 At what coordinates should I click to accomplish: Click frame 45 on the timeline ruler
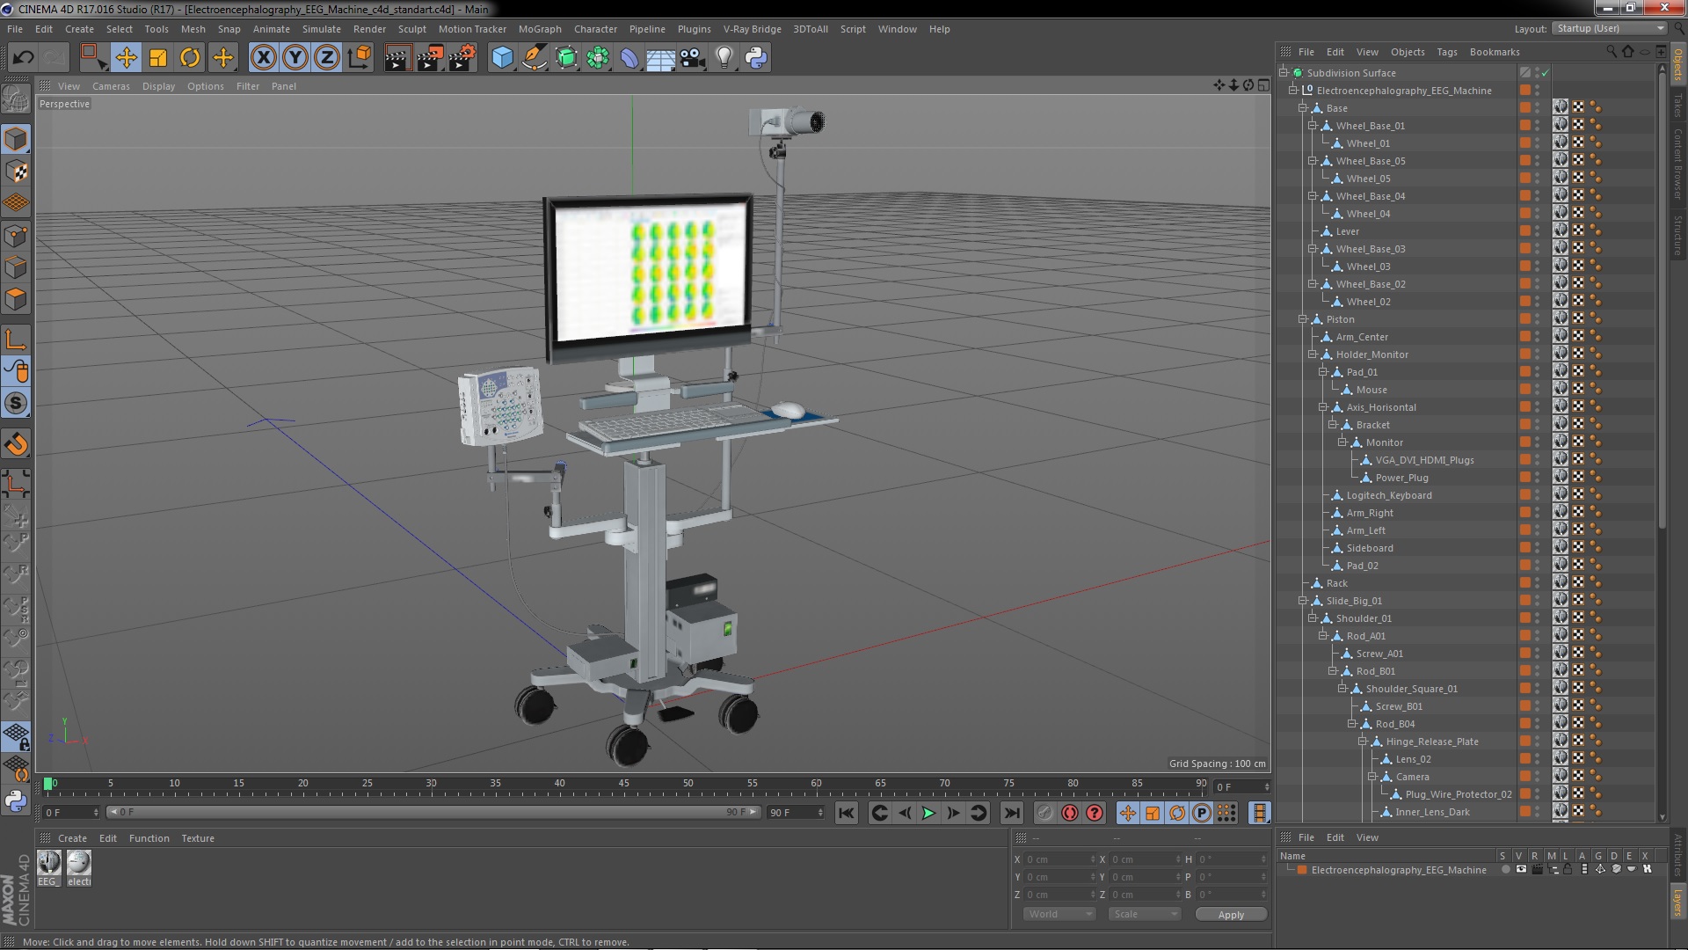click(623, 783)
